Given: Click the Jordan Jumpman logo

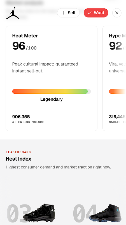Looking at the screenshot, I should coord(13,13).
